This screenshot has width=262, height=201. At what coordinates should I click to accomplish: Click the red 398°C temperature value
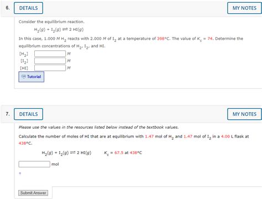[x=164, y=39]
